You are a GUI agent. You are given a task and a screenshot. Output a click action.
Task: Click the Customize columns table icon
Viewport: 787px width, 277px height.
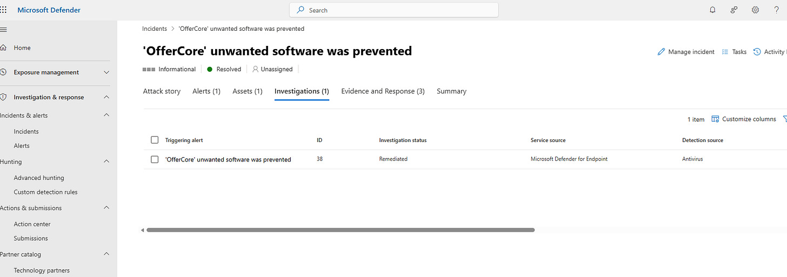click(715, 119)
